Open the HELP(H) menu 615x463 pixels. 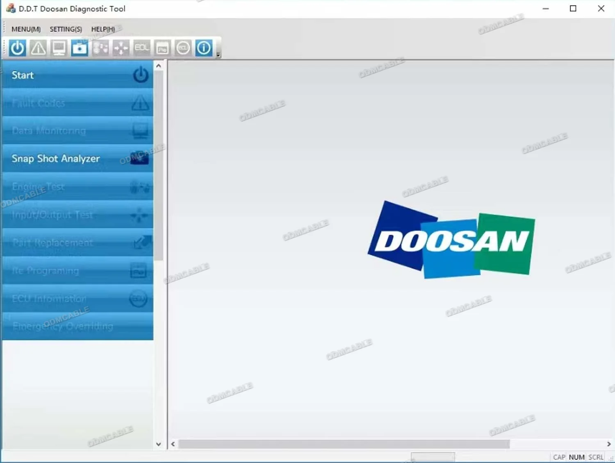pos(103,29)
